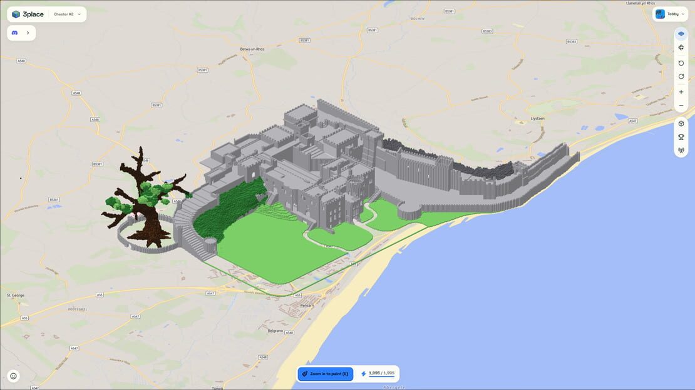This screenshot has width=695, height=390.
Task: Open the Discord icon link
Action: (14, 32)
